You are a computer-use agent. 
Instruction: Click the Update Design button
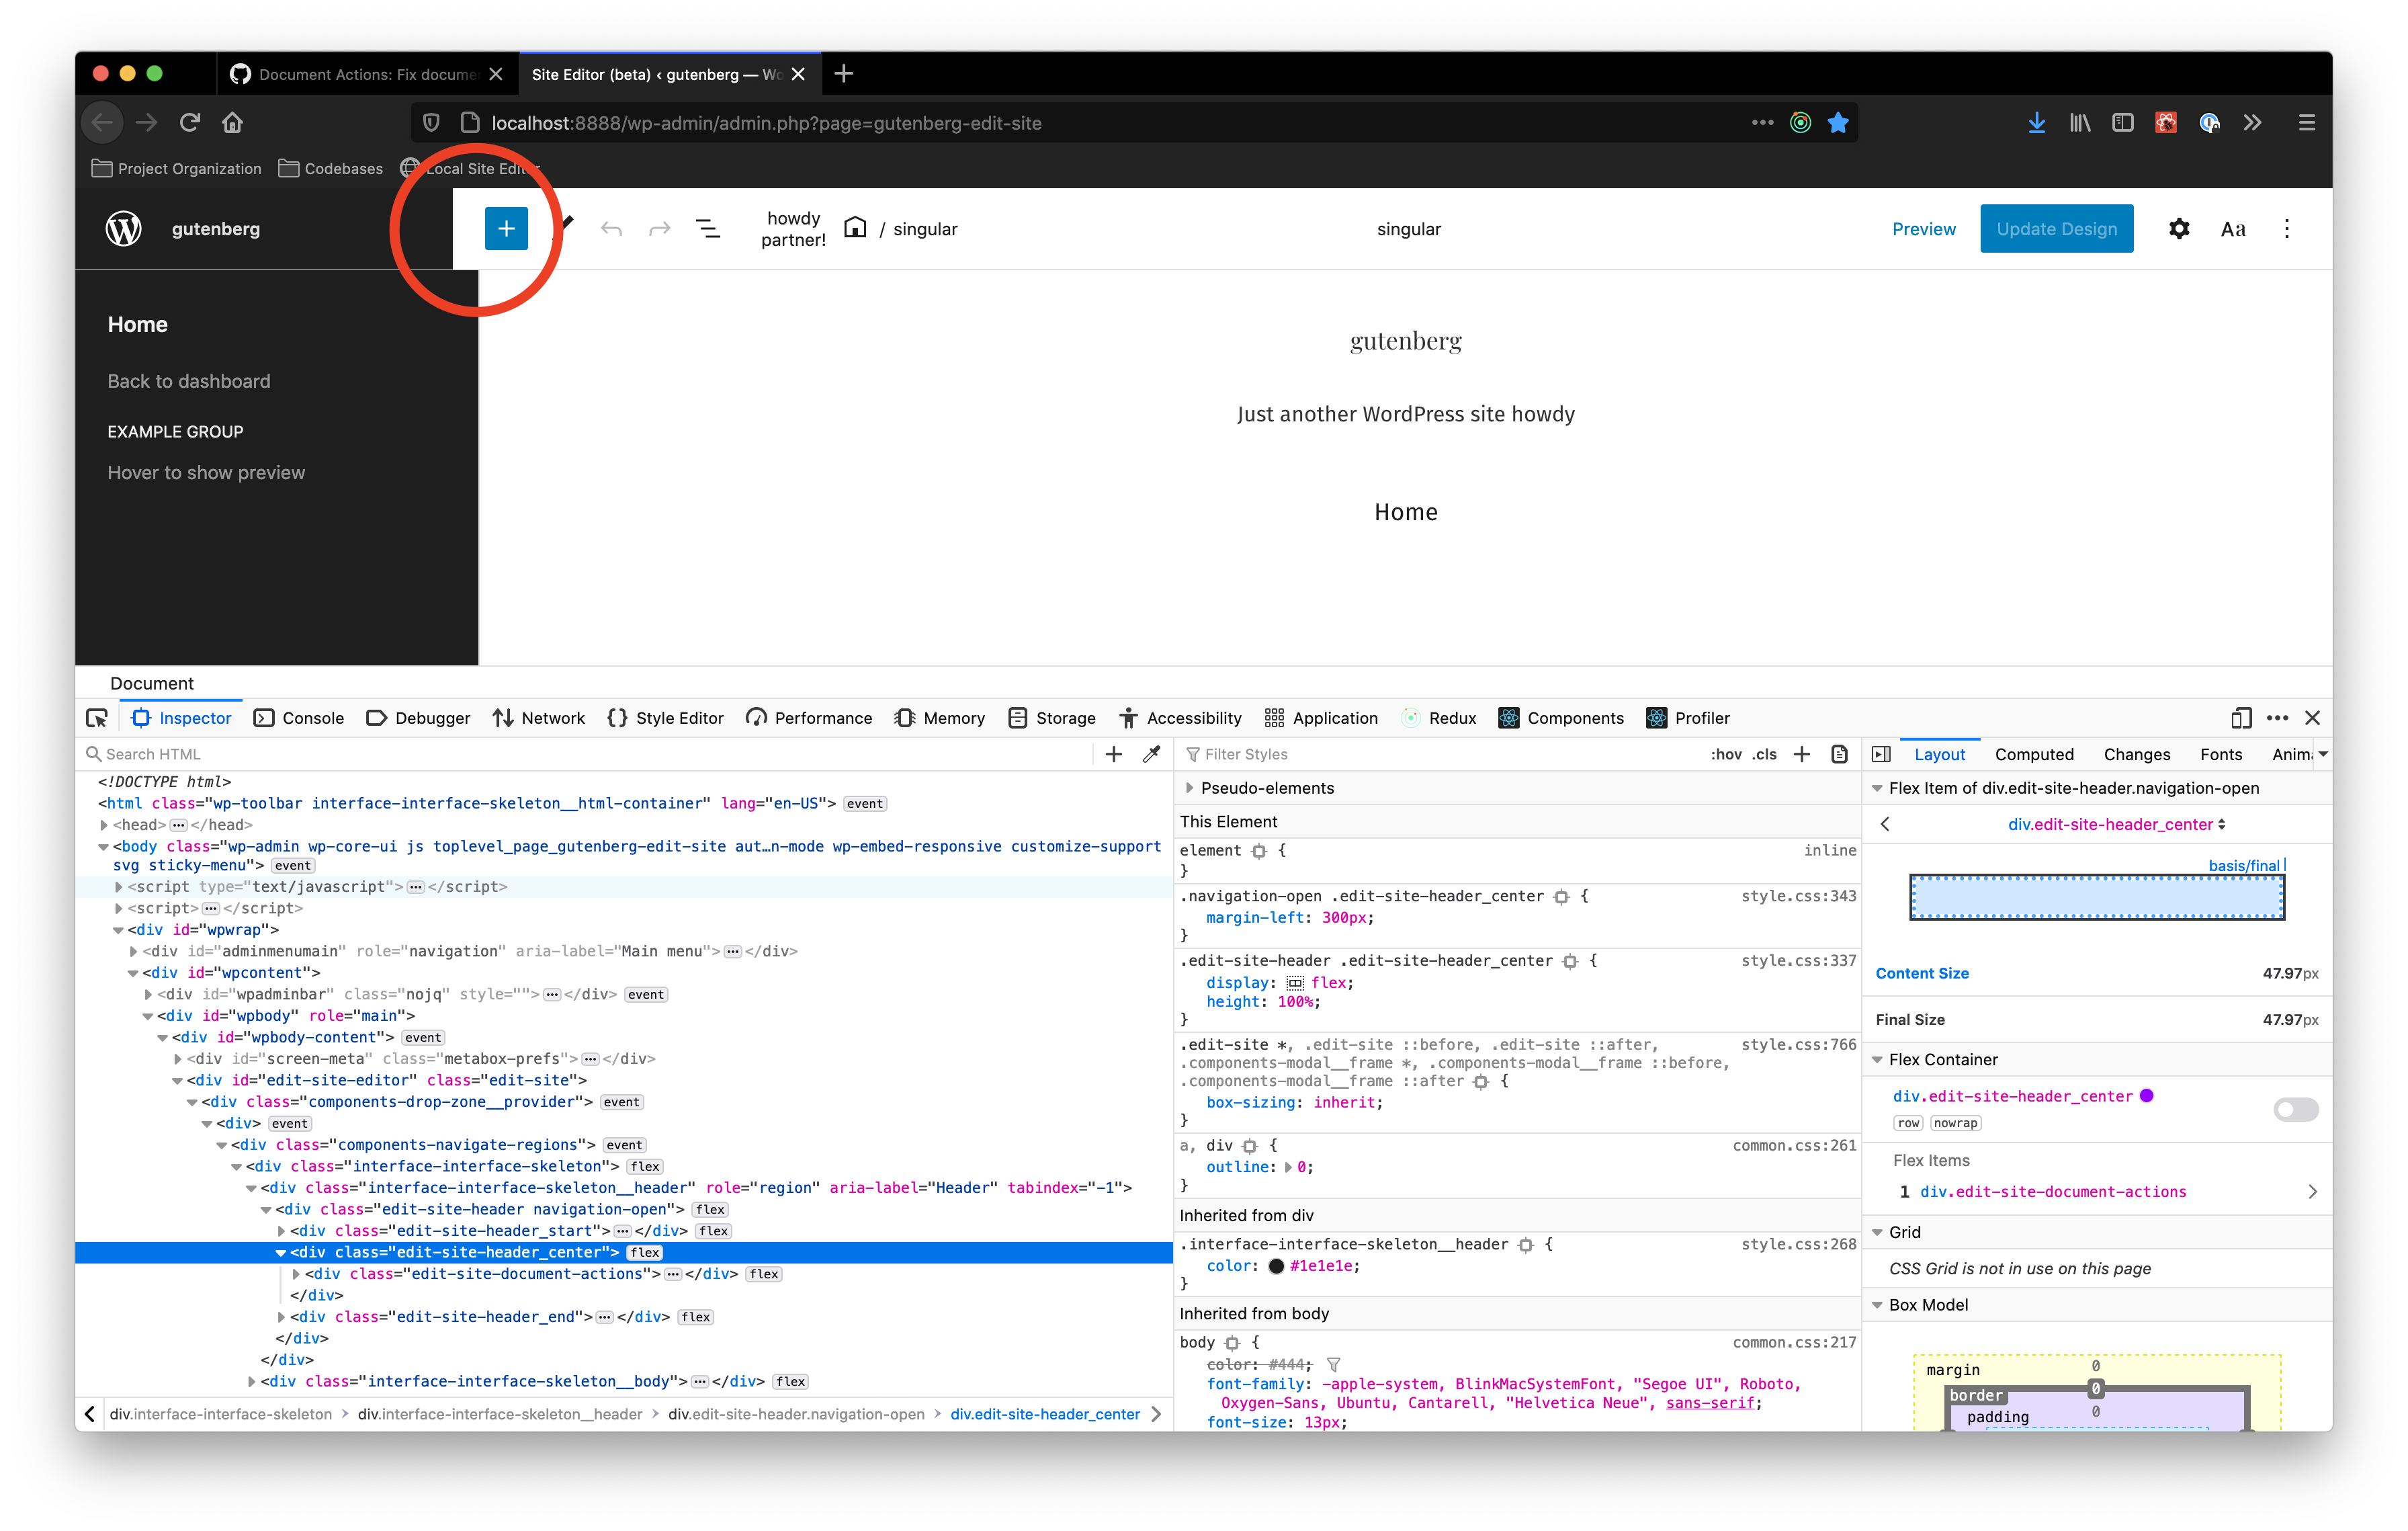[2056, 229]
